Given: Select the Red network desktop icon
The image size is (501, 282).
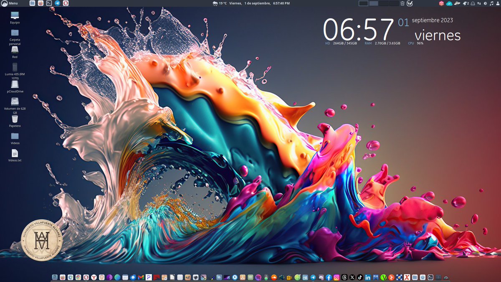Looking at the screenshot, I should [15, 52].
